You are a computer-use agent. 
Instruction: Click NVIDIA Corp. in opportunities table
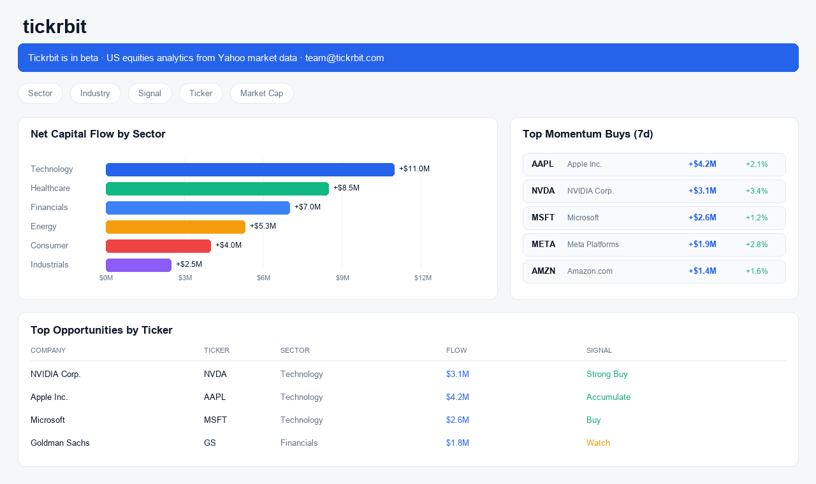[55, 374]
